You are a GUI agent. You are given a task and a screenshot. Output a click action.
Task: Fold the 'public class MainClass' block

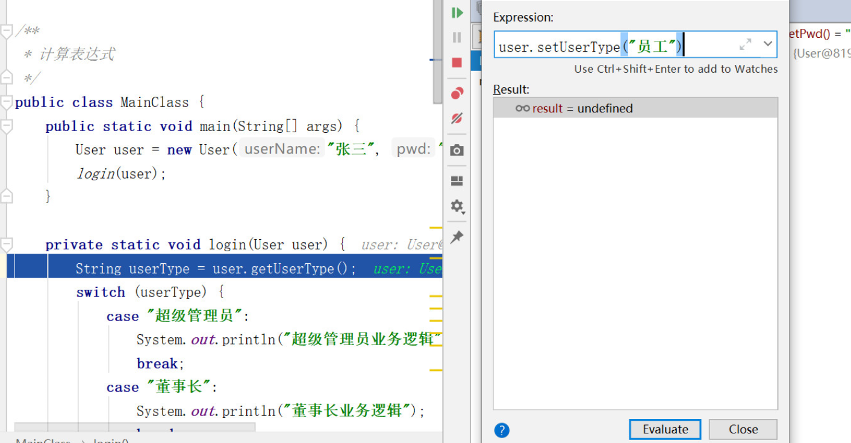[x=6, y=102]
